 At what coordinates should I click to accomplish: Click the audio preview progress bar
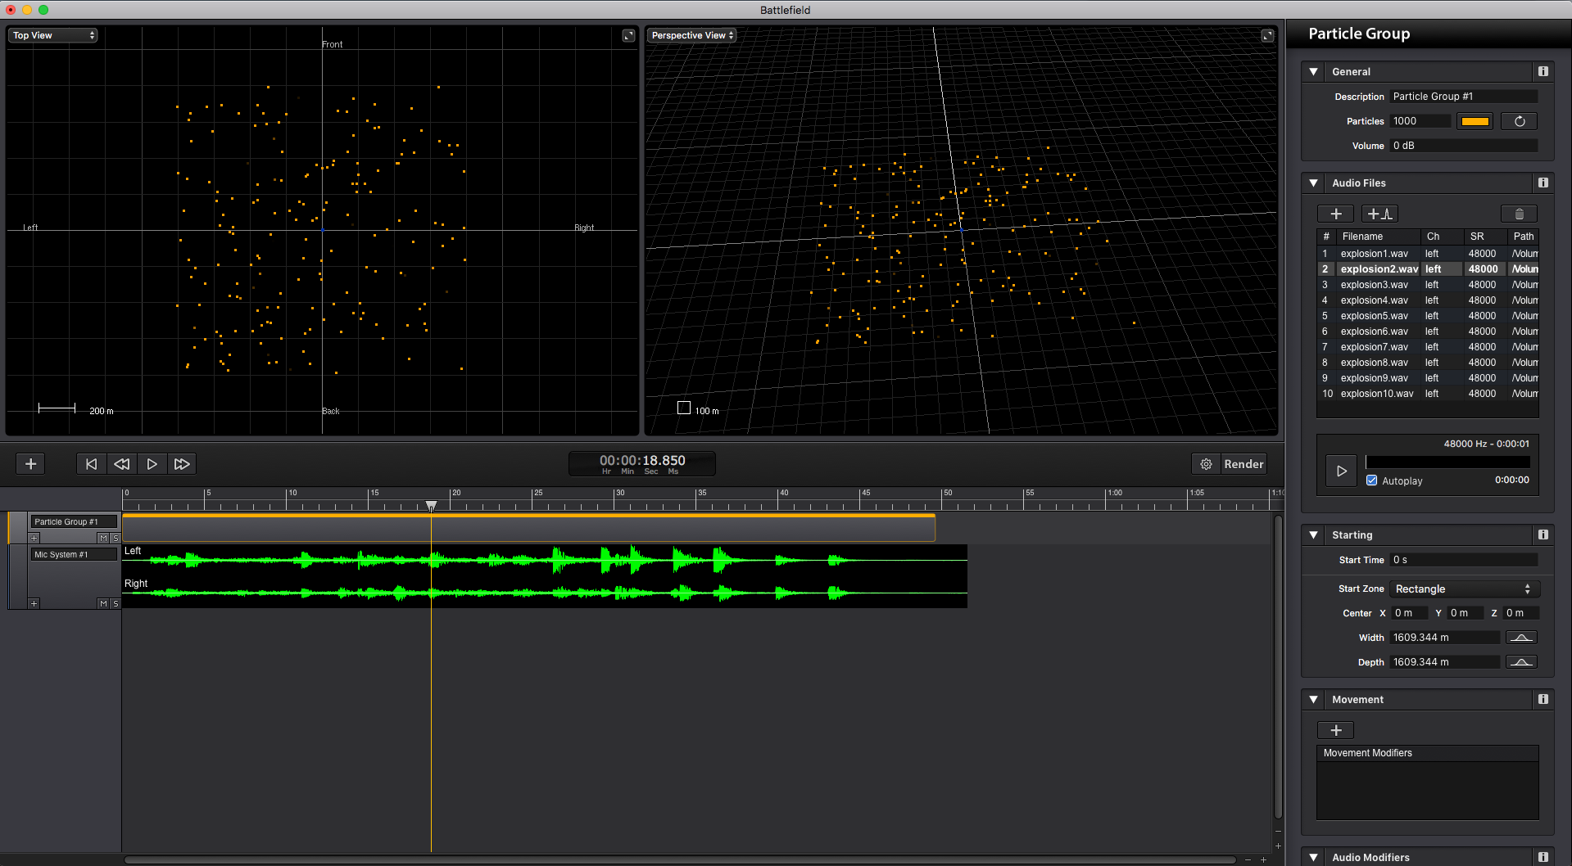1447,462
